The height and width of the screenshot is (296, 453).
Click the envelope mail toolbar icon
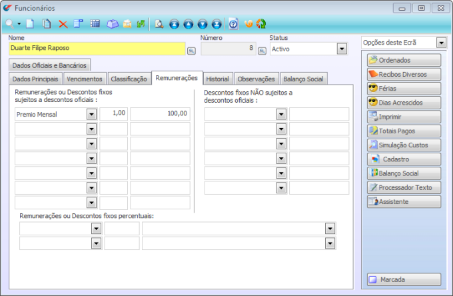click(127, 24)
